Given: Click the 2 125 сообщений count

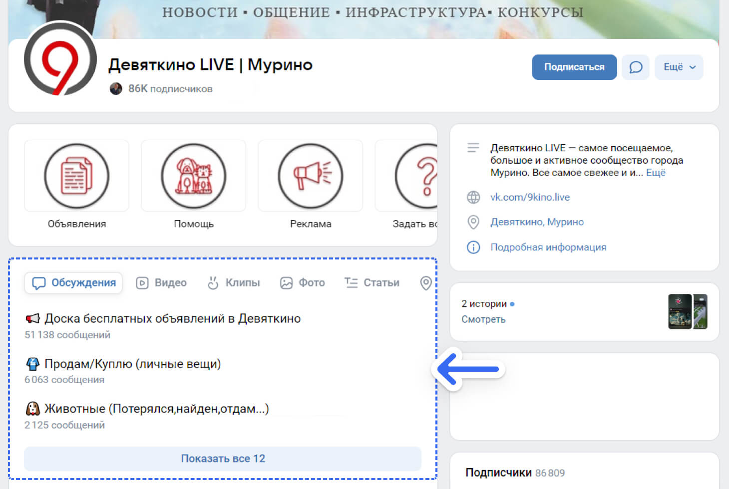Looking at the screenshot, I should tap(64, 425).
